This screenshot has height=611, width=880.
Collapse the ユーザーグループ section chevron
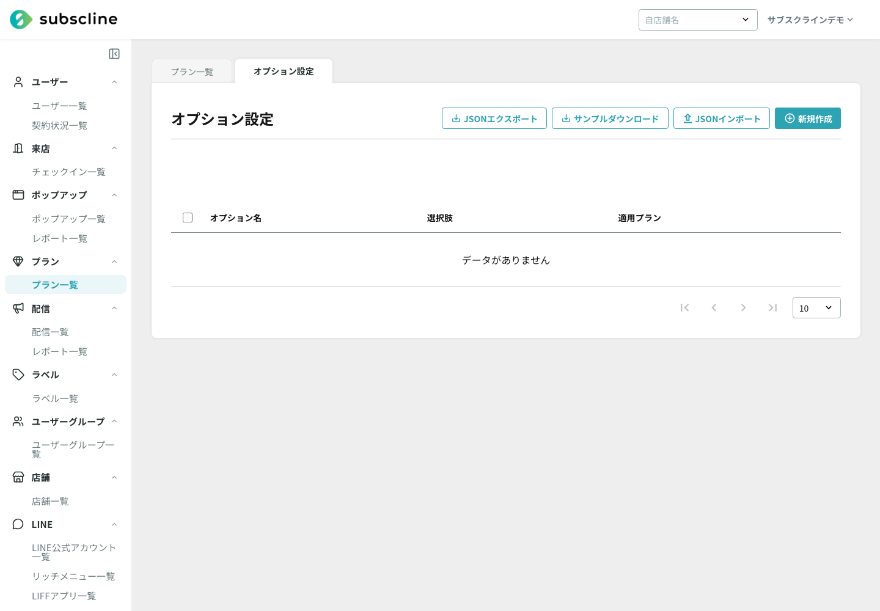point(114,422)
